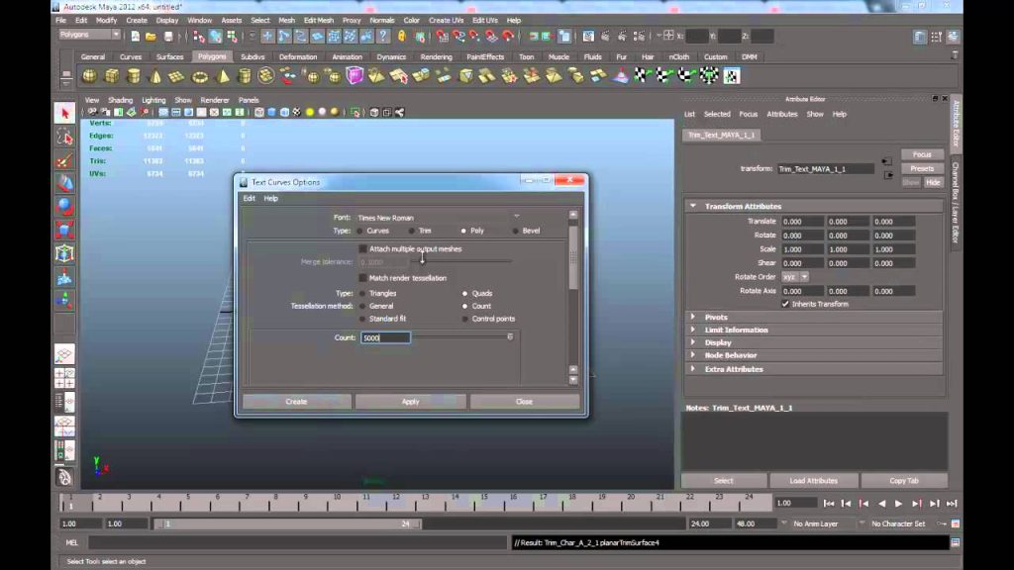Expand the Limit Information section
This screenshot has height=570, width=1014.
pyautogui.click(x=693, y=330)
